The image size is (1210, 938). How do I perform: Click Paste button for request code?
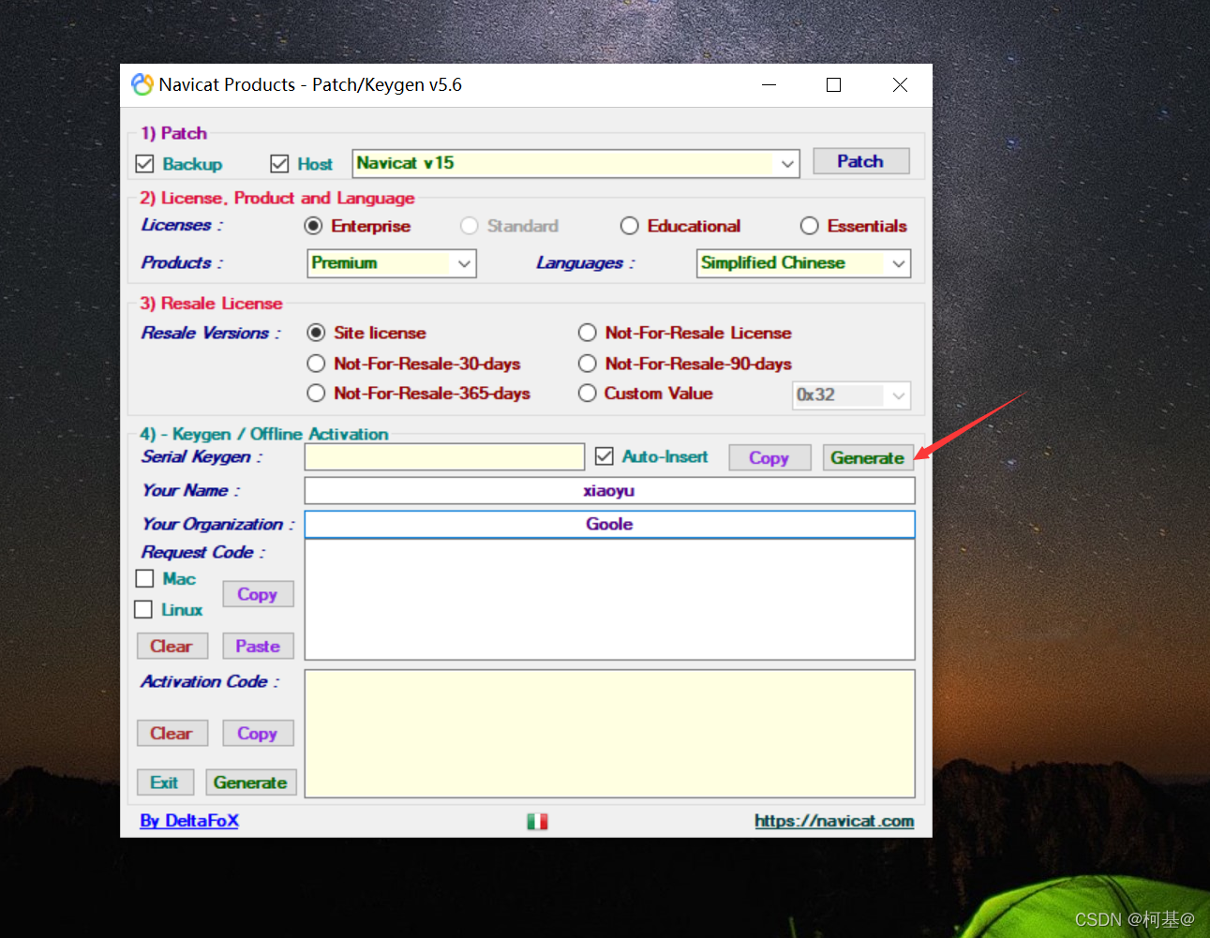[258, 646]
